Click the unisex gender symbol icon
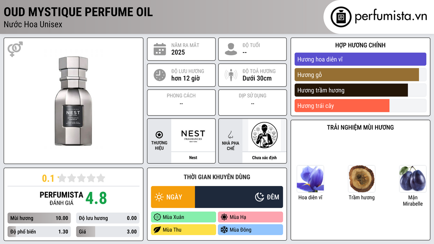This screenshot has width=434, height=244. tap(15, 49)
